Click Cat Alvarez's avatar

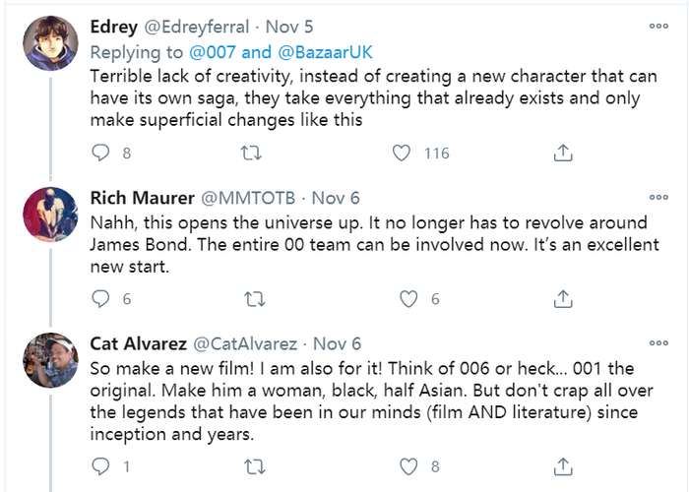(x=44, y=360)
